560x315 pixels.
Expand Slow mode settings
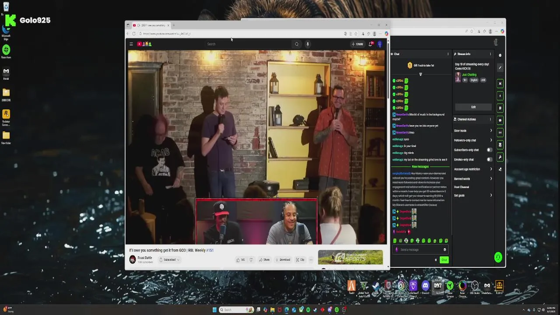coord(473,131)
